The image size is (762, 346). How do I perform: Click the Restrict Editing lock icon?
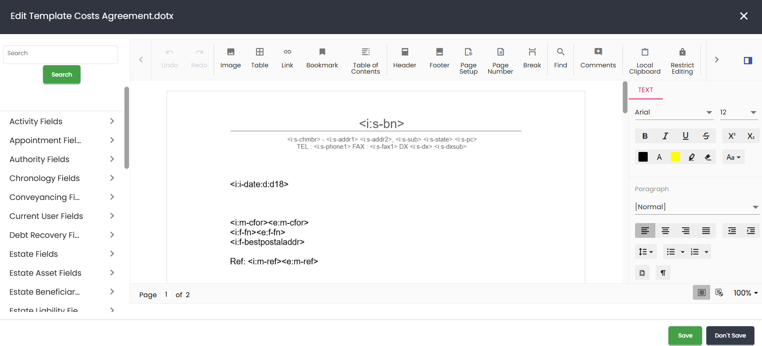pos(682,52)
